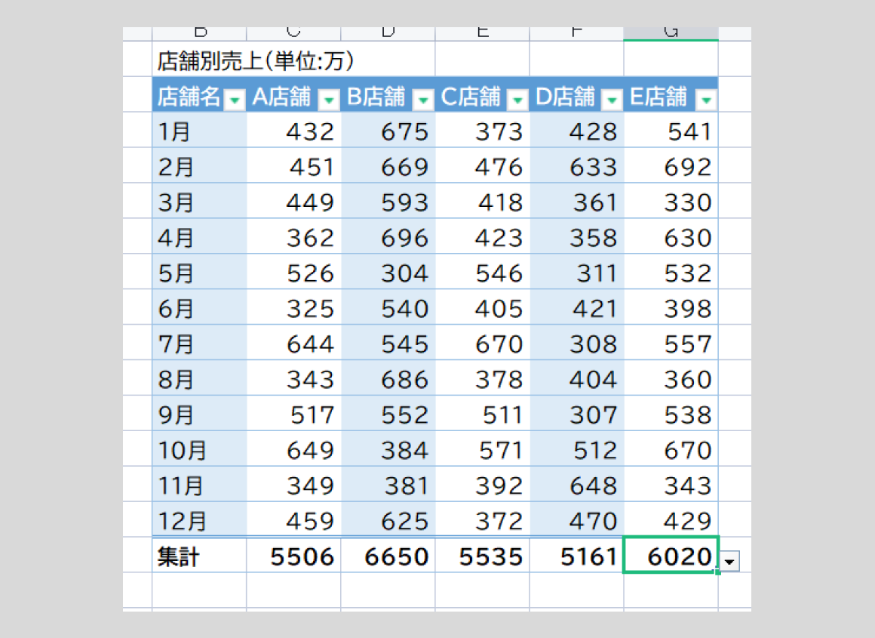Click A店舗 1月 value 432
The image size is (875, 638).
[x=293, y=130]
